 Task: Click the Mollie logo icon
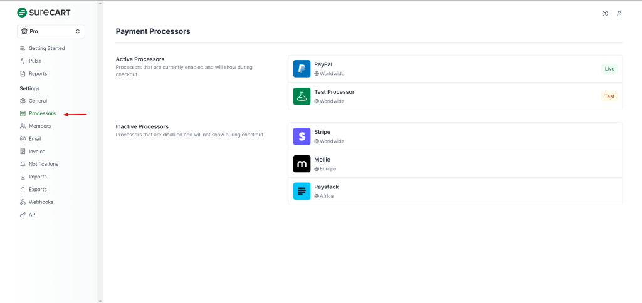[302, 164]
